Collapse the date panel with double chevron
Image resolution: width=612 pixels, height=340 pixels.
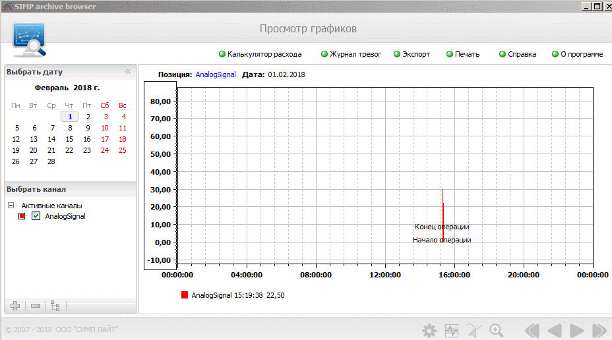128,71
